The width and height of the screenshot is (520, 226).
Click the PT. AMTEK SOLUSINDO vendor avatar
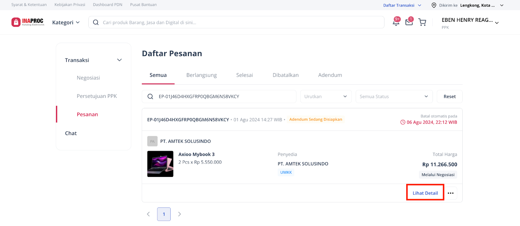pyautogui.click(x=152, y=141)
